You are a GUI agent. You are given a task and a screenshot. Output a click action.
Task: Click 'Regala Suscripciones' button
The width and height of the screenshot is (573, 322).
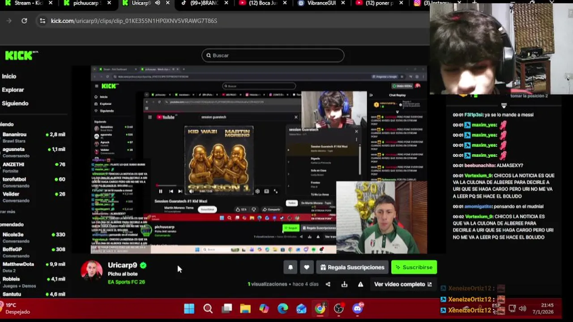tap(352, 267)
